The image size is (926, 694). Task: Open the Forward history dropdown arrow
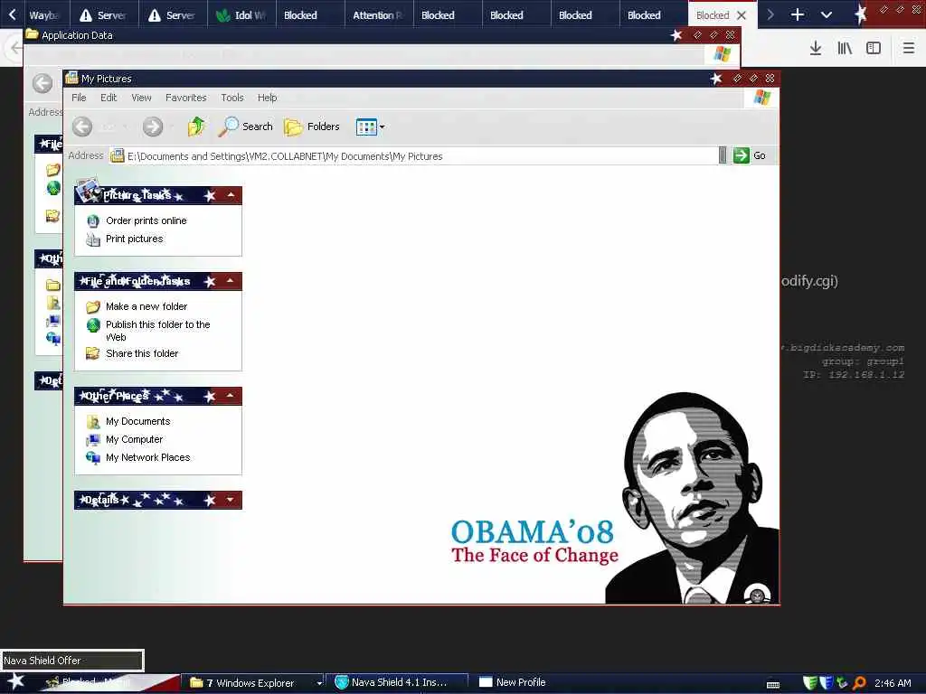[171, 127]
